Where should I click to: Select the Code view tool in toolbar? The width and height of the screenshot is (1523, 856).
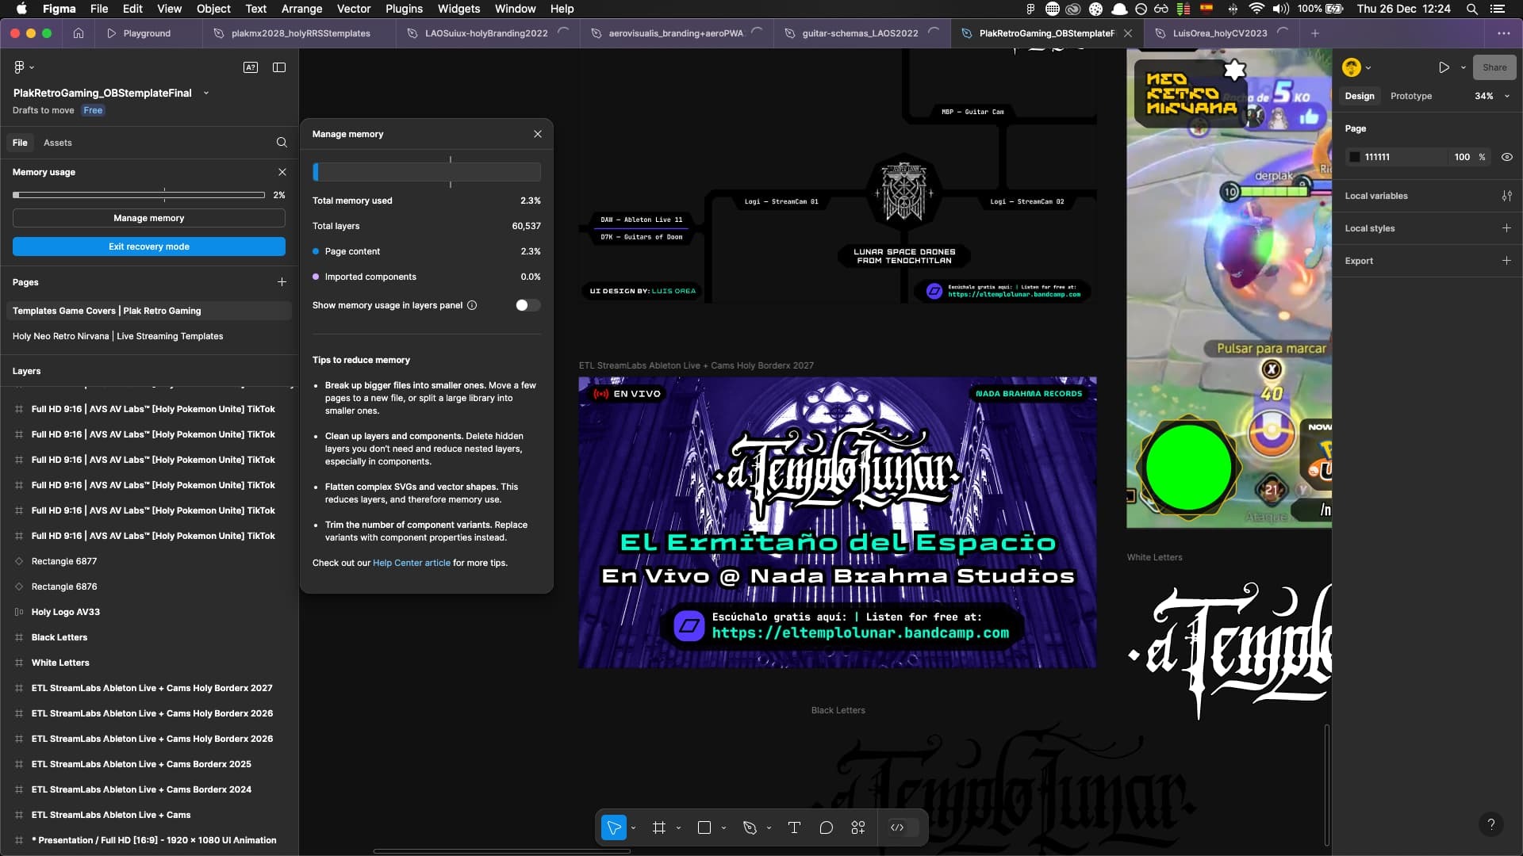point(896,827)
